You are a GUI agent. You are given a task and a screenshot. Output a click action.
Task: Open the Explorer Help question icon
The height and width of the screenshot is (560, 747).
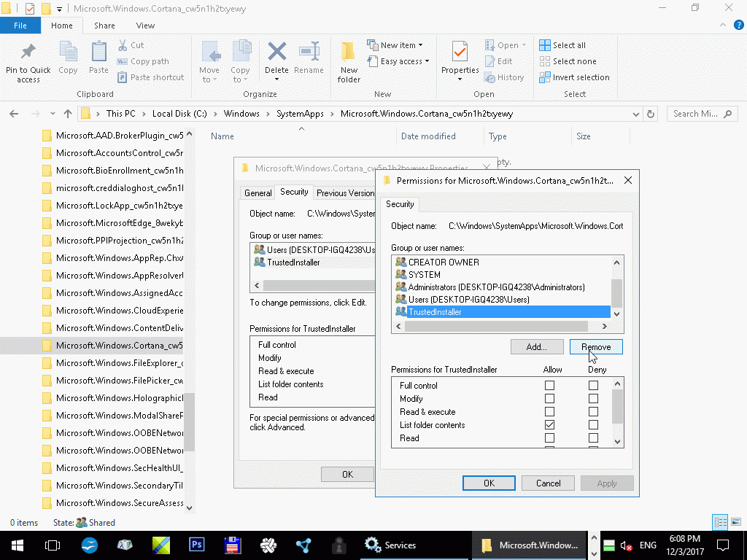pyautogui.click(x=738, y=26)
